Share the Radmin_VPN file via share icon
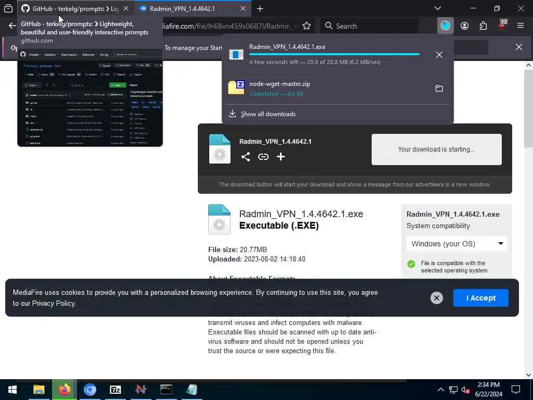 pos(246,157)
